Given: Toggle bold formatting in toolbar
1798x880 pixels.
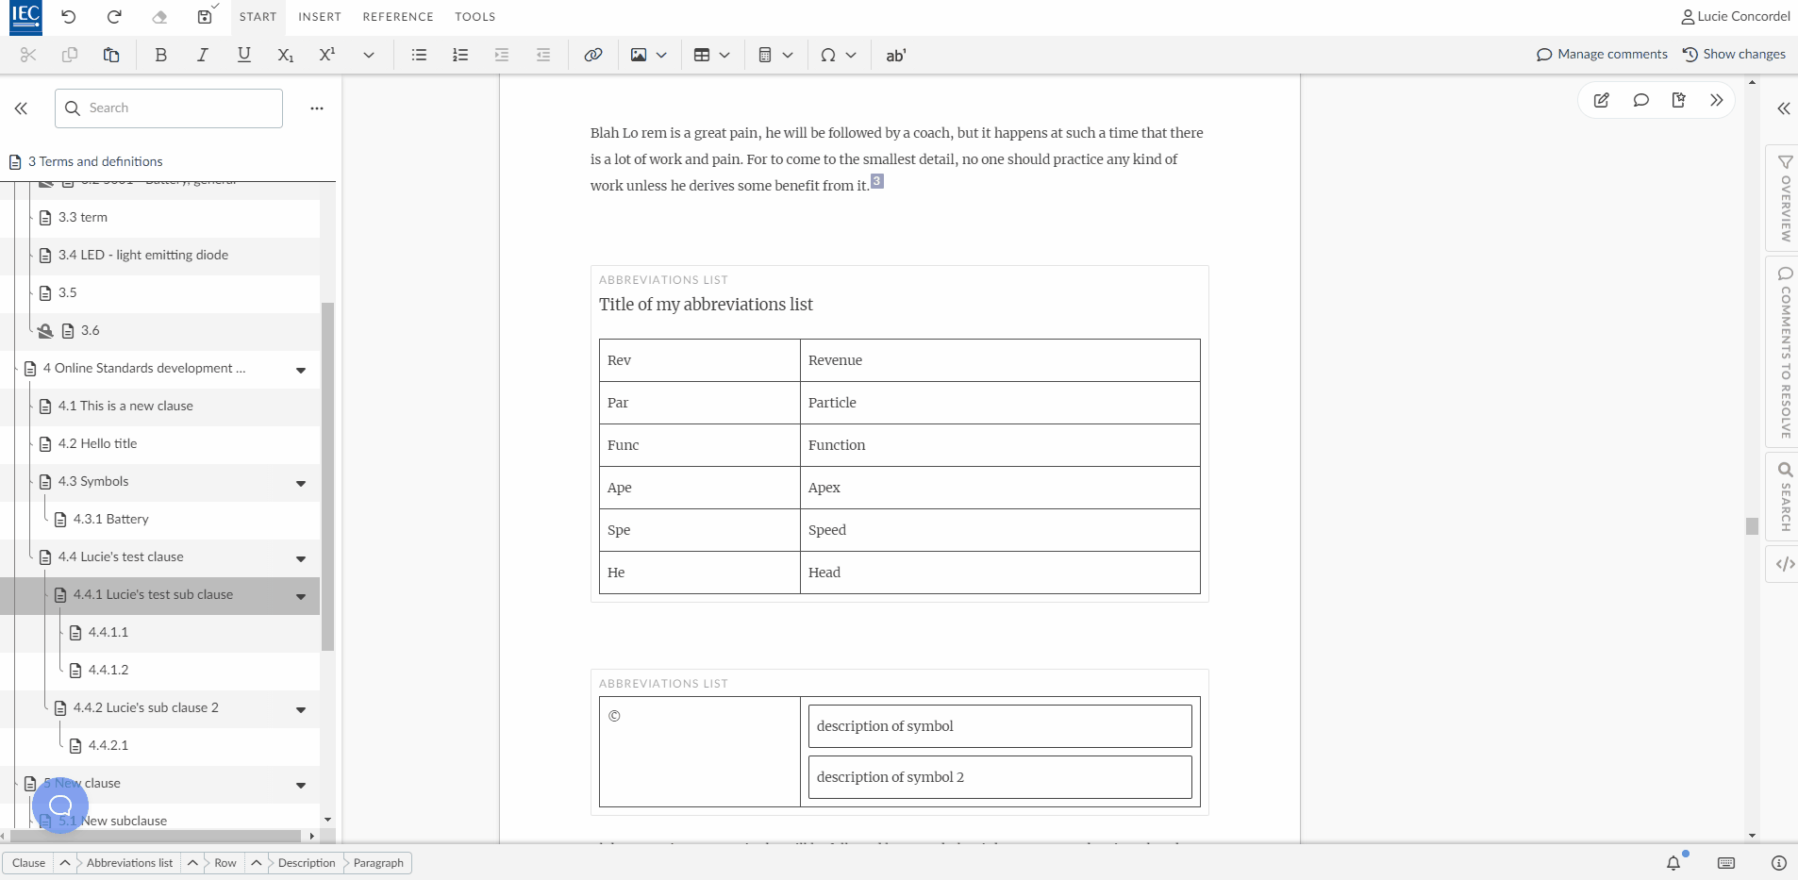Looking at the screenshot, I should tap(161, 55).
